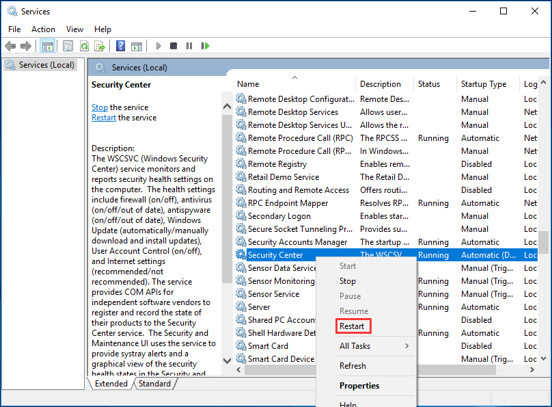The width and height of the screenshot is (552, 407).
Task: Click the description pane scroll down arrow
Action: (227, 360)
